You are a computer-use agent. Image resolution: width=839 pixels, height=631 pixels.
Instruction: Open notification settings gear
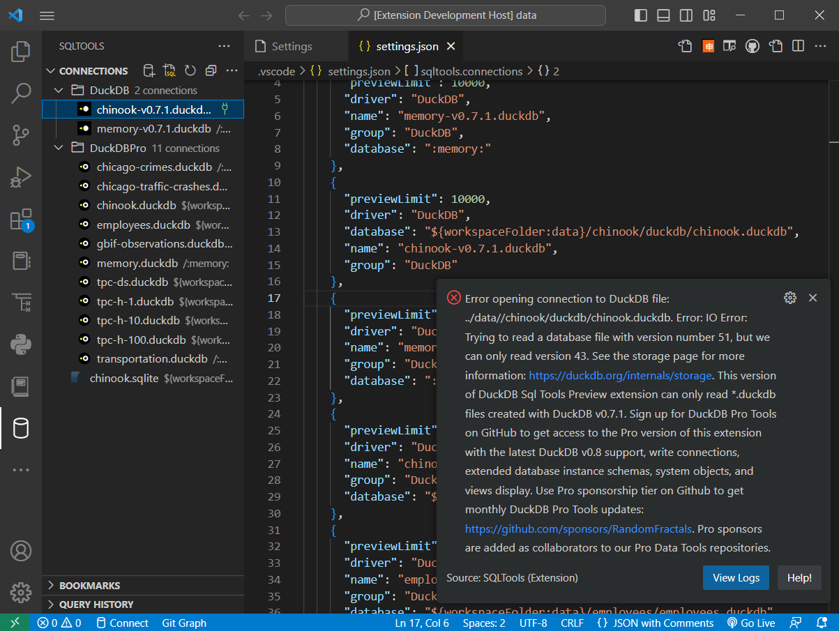[x=790, y=298]
